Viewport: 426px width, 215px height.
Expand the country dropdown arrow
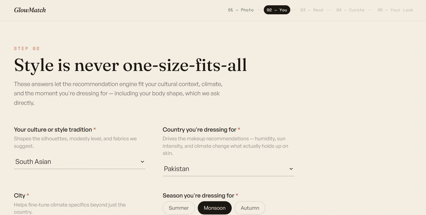coord(291,169)
